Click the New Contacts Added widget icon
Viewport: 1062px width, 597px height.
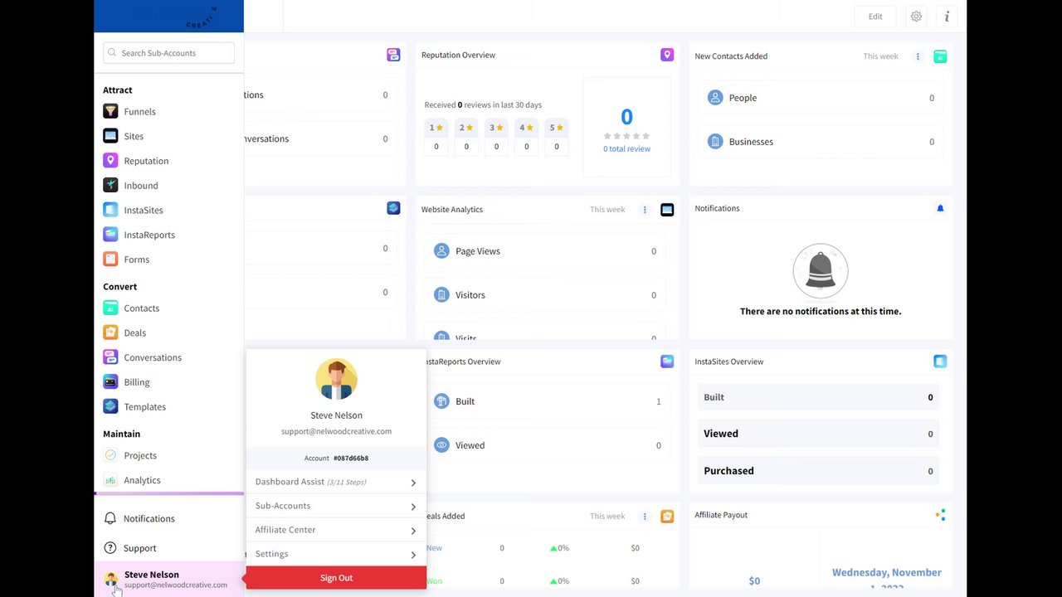[940, 56]
